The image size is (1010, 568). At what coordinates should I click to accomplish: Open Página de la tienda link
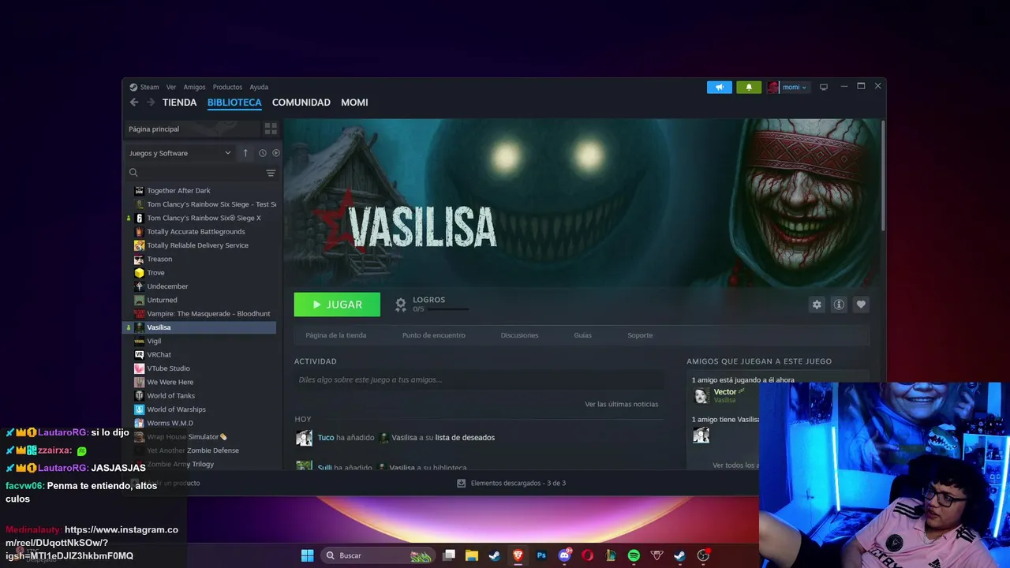tap(336, 335)
